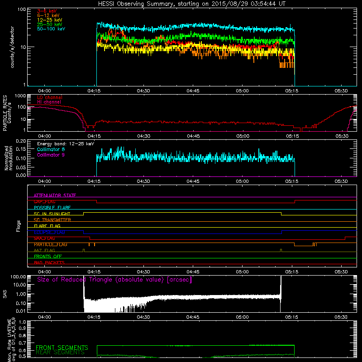Click the GAP_FLAG label
362x362 pixels.
44,201
